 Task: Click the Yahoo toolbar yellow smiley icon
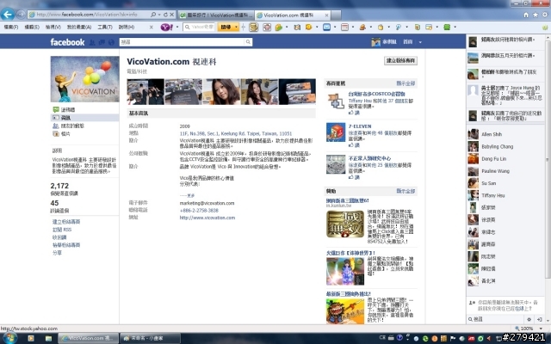pos(308,27)
